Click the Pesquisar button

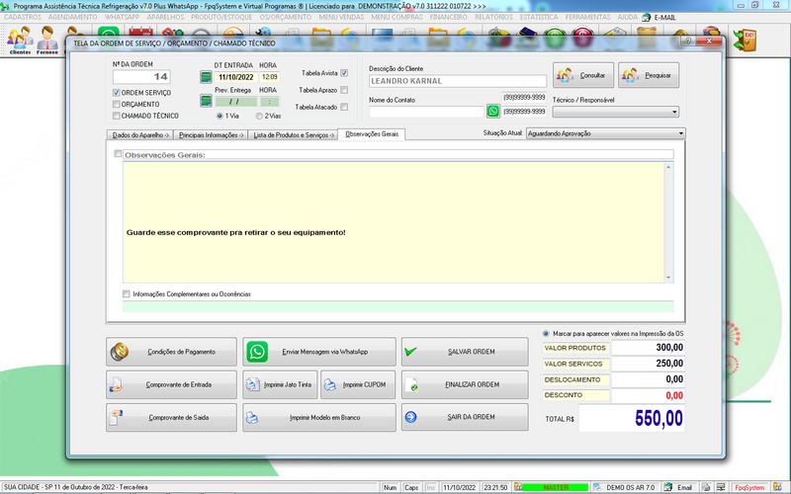(649, 75)
